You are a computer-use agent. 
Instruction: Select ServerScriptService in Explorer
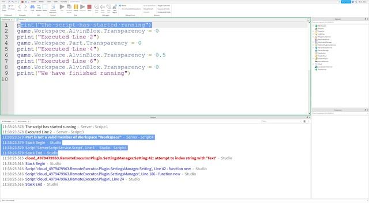(x=325, y=48)
